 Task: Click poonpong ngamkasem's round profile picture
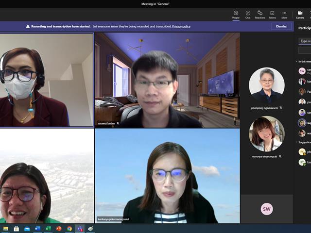coord(267,85)
